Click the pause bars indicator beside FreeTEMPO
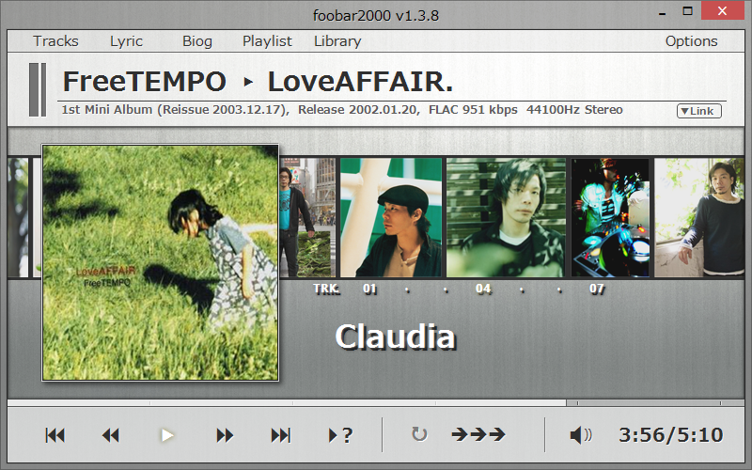 point(38,89)
